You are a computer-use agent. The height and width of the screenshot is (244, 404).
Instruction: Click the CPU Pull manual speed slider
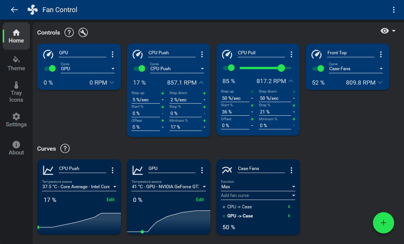(262, 68)
